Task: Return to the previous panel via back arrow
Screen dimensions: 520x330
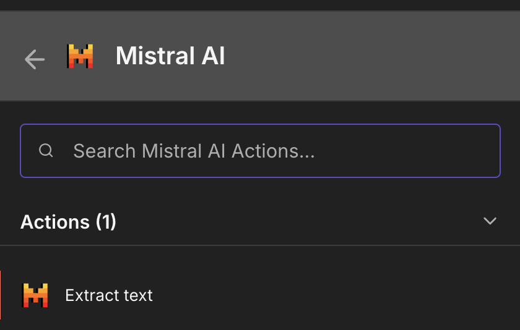Action: [35, 59]
